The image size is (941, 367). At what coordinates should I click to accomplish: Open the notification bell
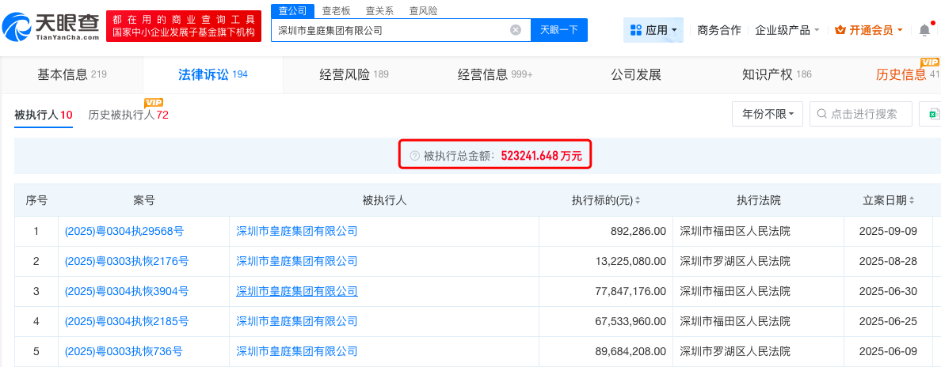[x=924, y=30]
